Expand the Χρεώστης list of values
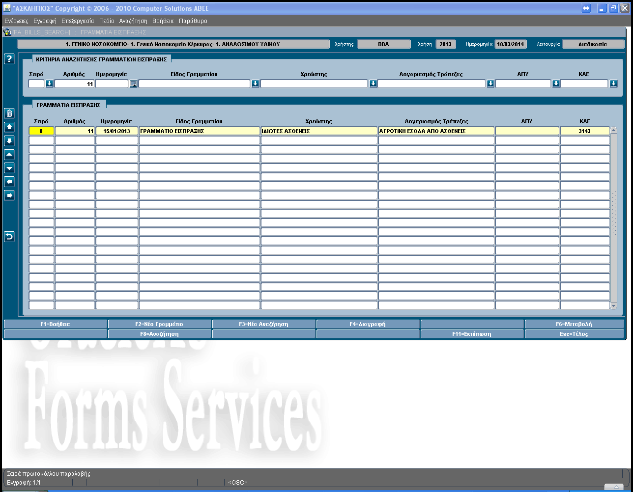 point(373,84)
